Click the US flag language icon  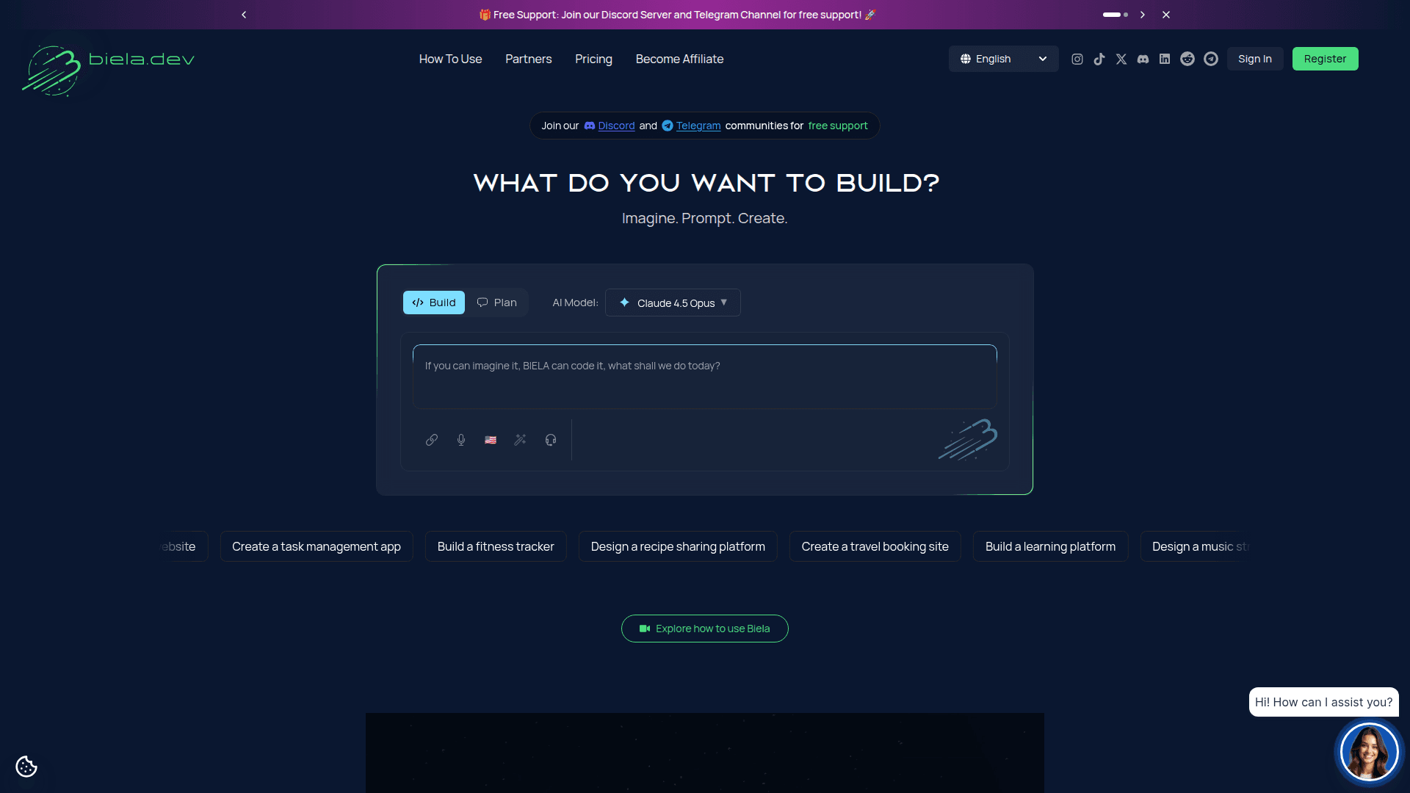coord(491,440)
